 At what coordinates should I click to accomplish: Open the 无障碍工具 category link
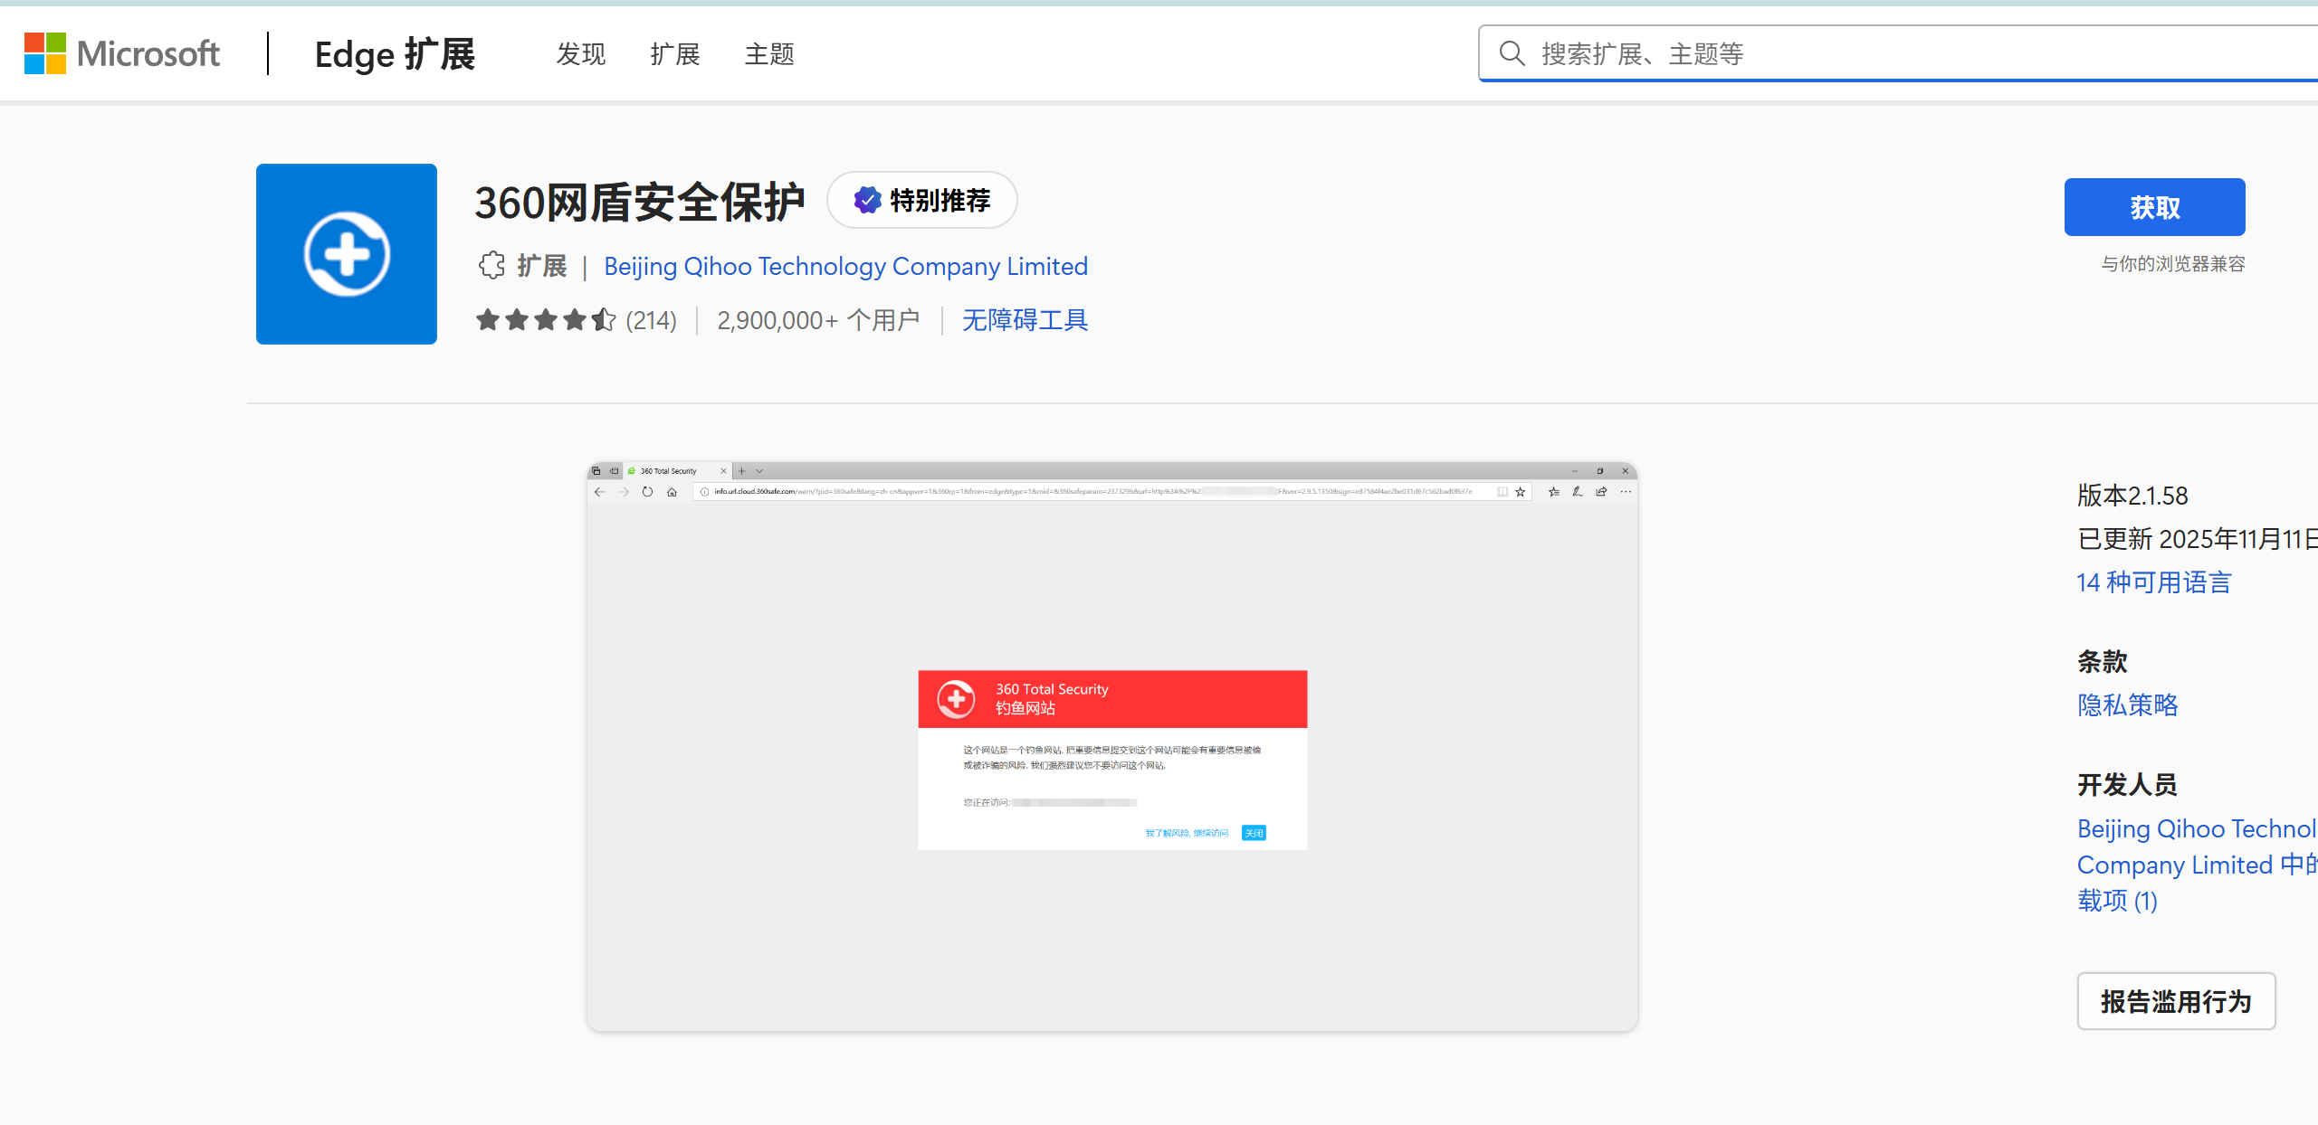(x=1025, y=320)
